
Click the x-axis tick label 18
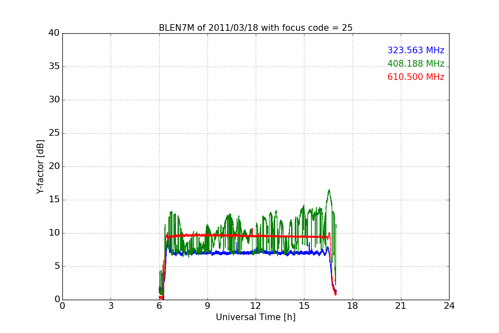pyautogui.click(x=353, y=306)
